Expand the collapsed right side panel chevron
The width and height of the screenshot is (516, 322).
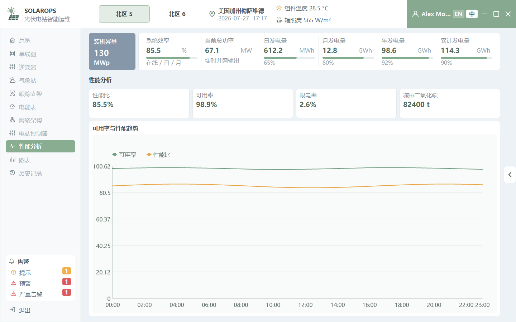pos(510,175)
